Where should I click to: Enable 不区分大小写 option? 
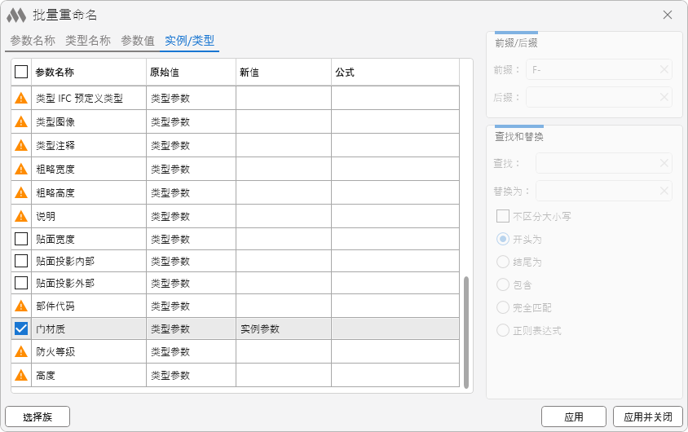[x=503, y=217]
